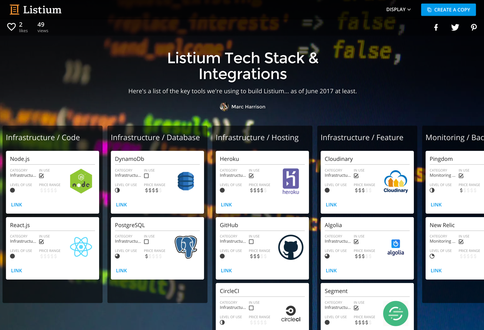The image size is (484, 330).
Task: Click Node.js level of use circle
Action: [x=12, y=190]
